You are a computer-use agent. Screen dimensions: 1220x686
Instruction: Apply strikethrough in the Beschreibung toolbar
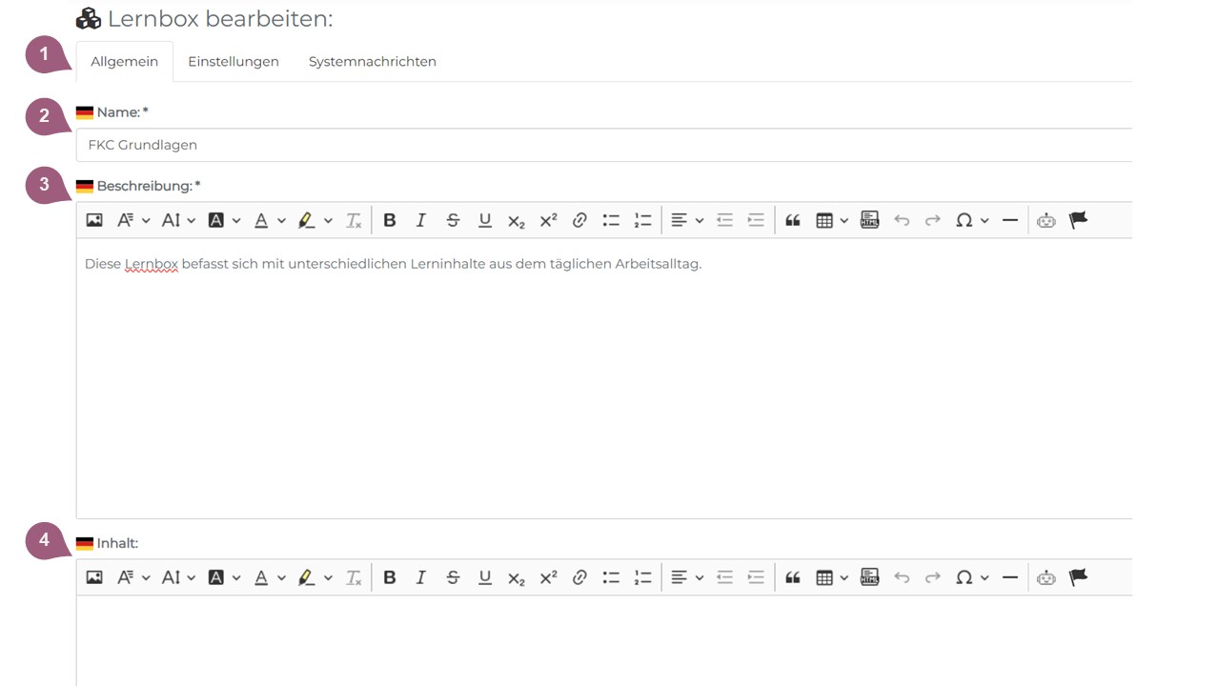[x=453, y=220]
